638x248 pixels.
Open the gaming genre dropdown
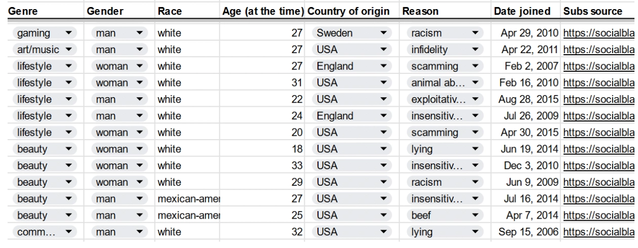click(x=68, y=33)
